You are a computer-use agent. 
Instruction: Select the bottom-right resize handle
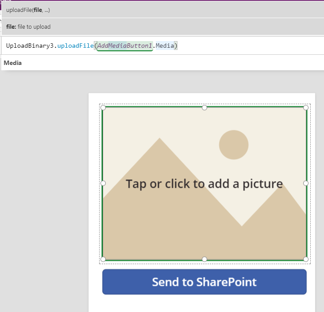[x=306, y=259]
